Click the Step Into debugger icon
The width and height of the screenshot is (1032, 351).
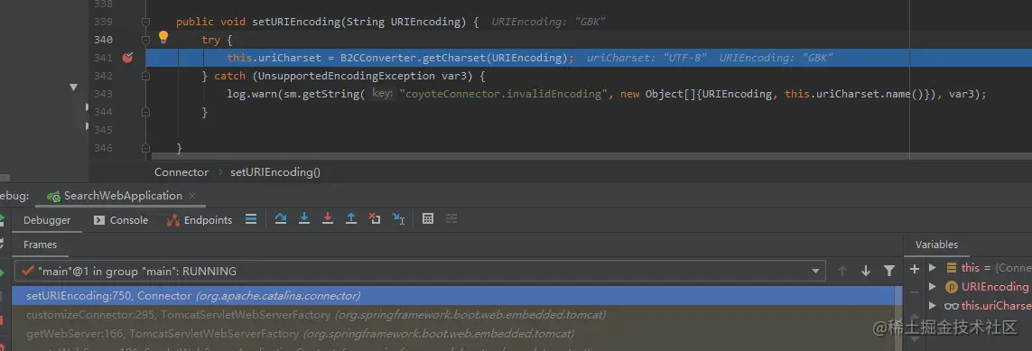[304, 219]
